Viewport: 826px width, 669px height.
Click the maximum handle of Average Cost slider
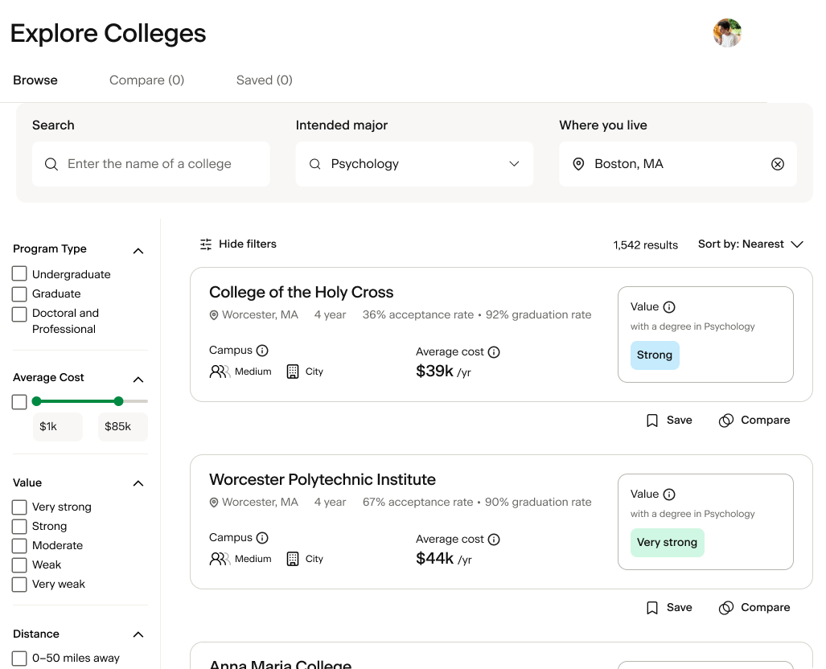[x=118, y=401]
